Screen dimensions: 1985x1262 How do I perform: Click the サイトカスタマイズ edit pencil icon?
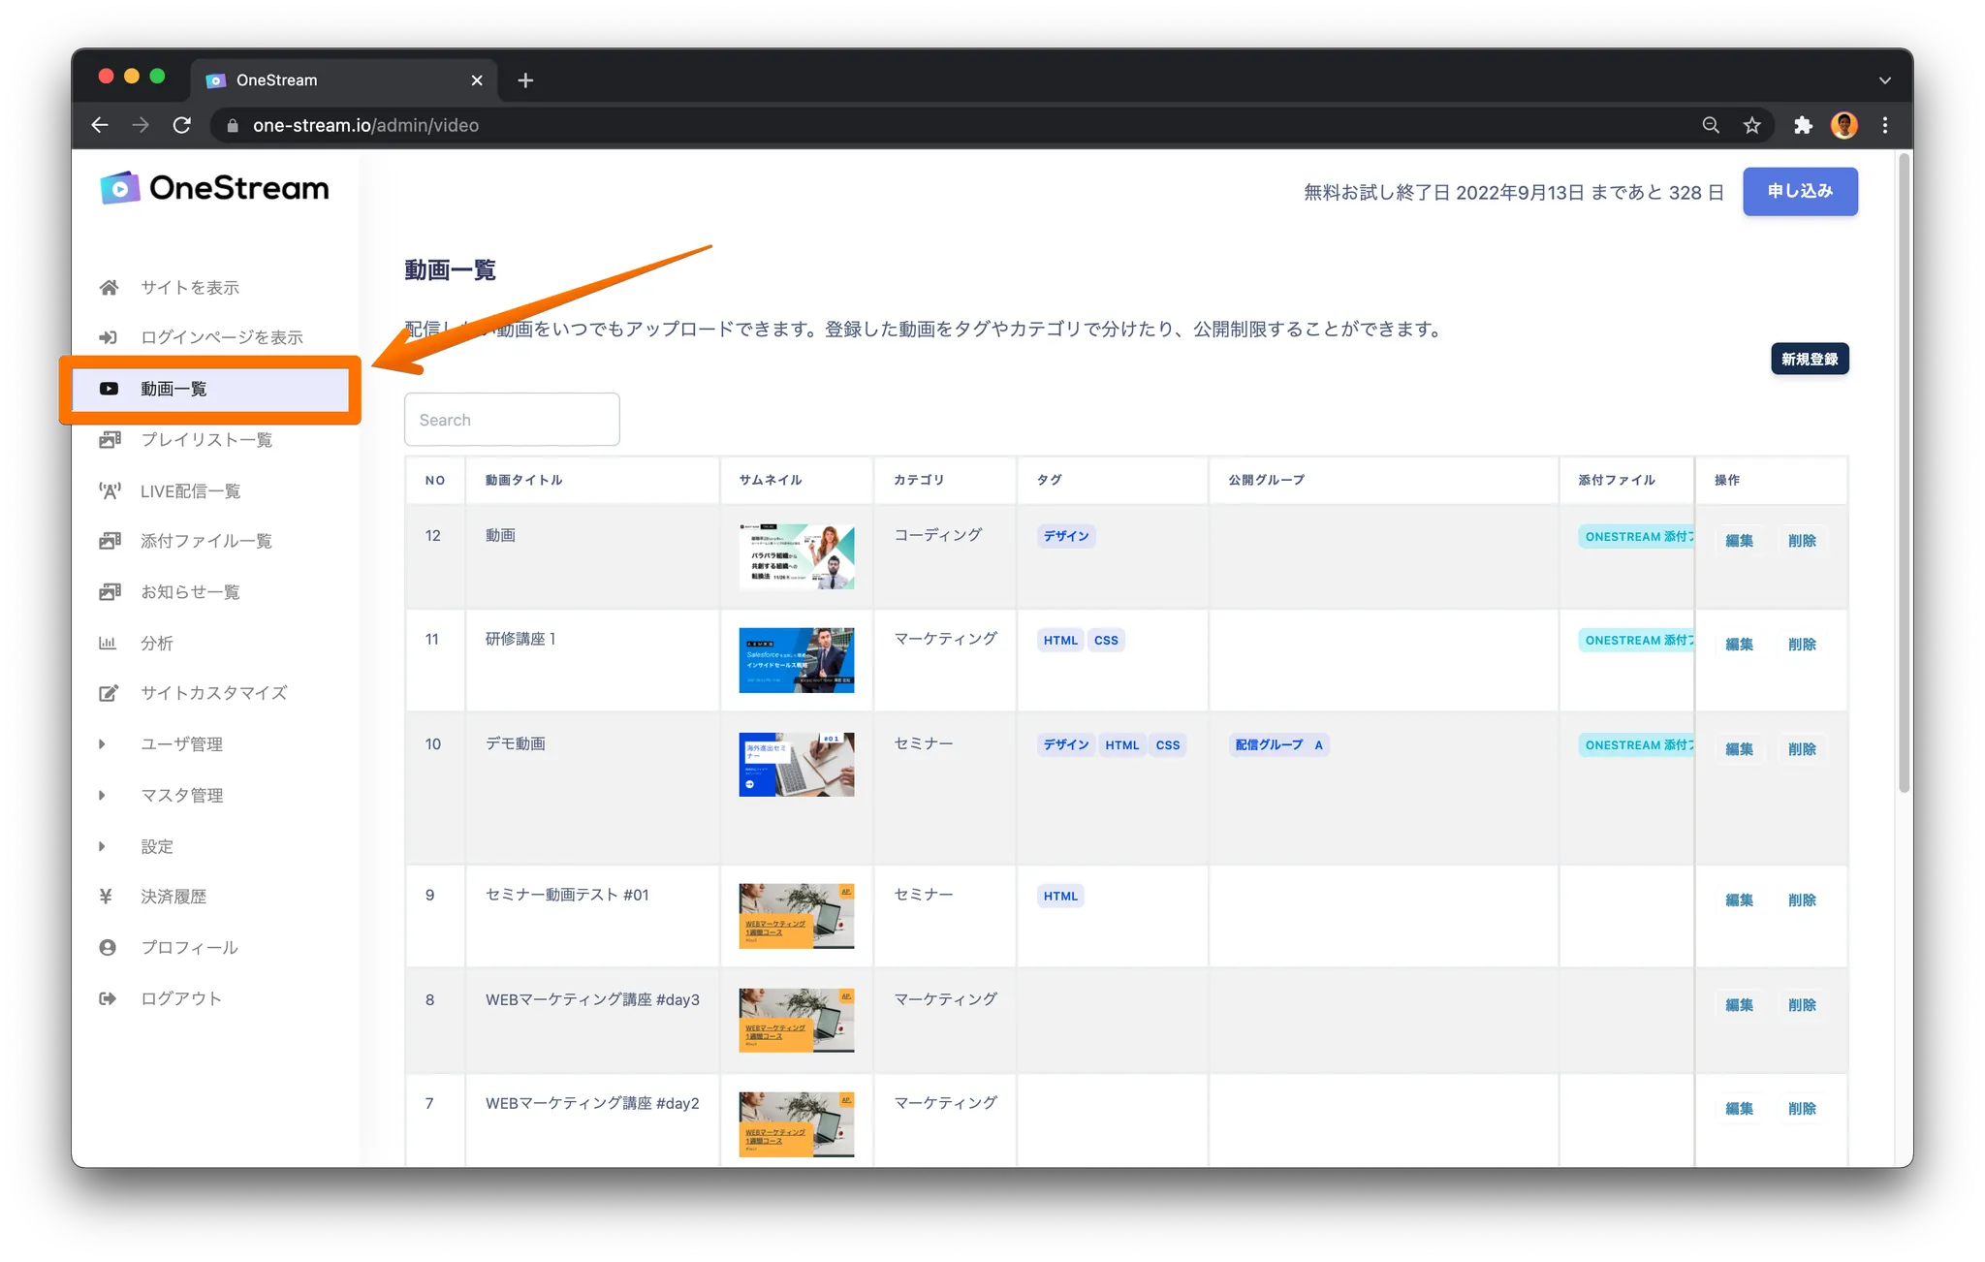point(109,693)
